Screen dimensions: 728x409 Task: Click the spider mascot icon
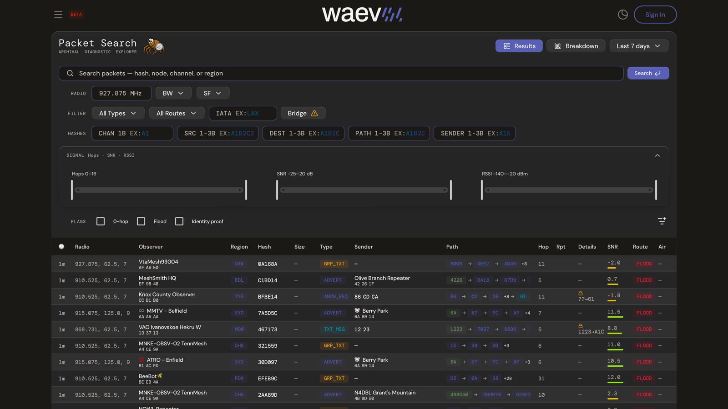tap(154, 46)
